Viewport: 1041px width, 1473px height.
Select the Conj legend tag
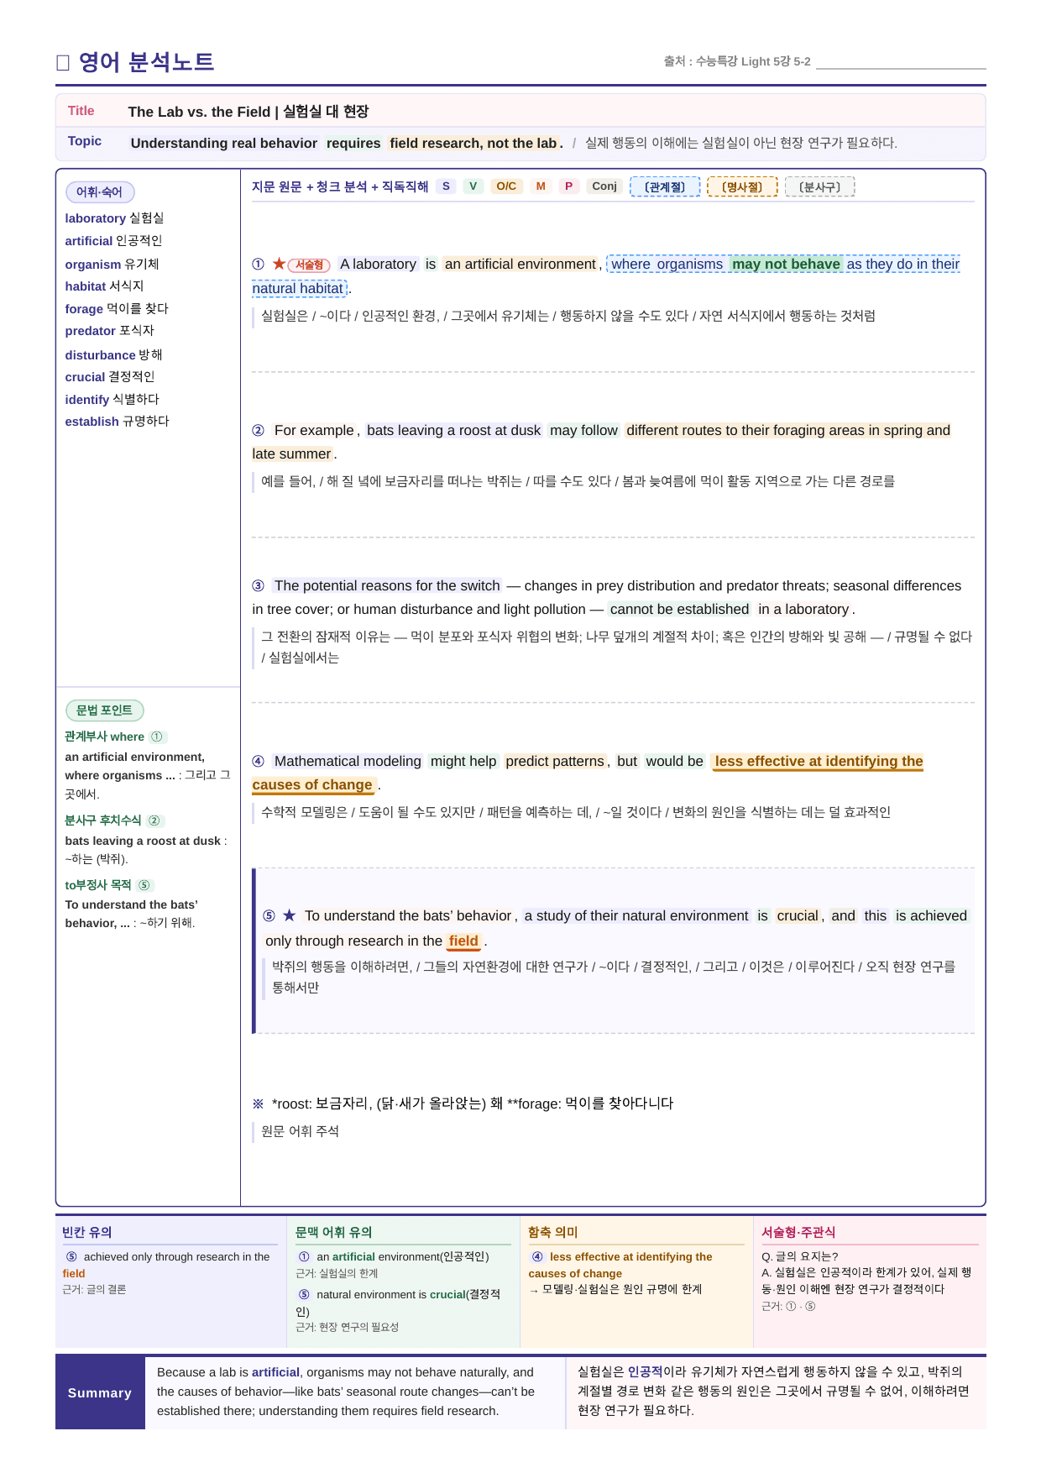pyautogui.click(x=604, y=186)
